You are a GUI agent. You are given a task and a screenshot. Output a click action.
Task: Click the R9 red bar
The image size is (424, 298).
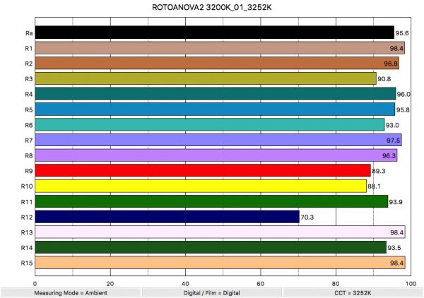pyautogui.click(x=203, y=170)
